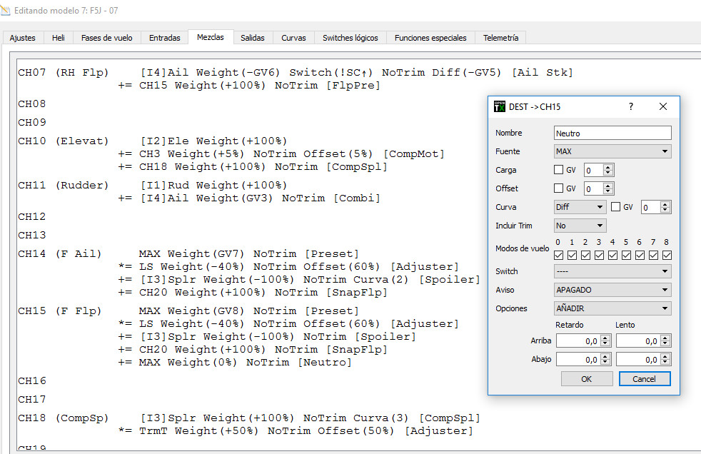Click the help question mark in dialog

[630, 106]
